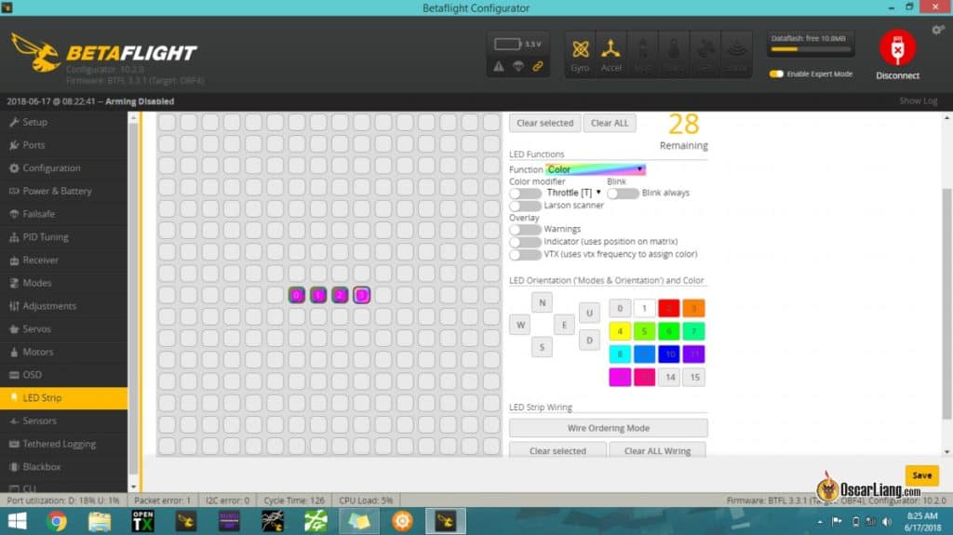Enable the Larson scanner switch

pos(525,206)
